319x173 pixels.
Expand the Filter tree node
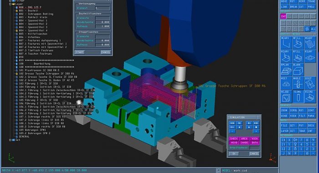tap(10, 1)
